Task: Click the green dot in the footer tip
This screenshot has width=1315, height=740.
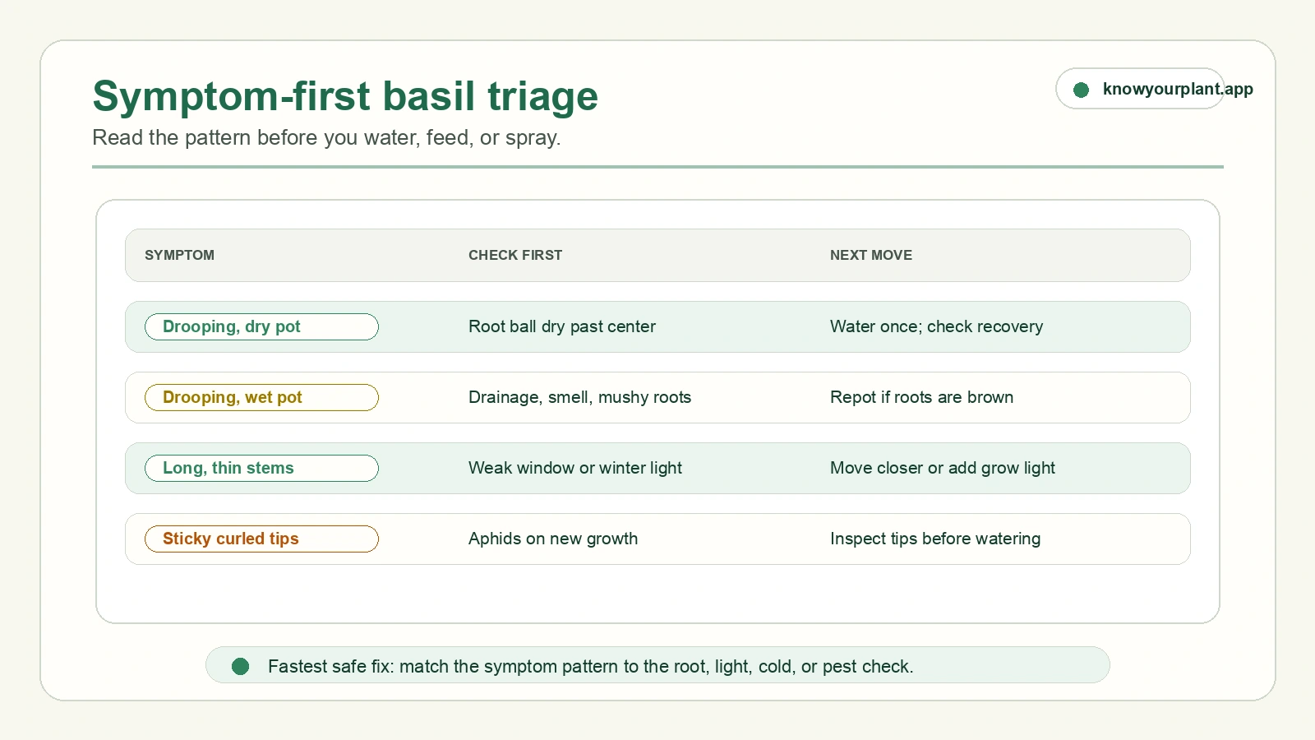Action: [x=240, y=666]
